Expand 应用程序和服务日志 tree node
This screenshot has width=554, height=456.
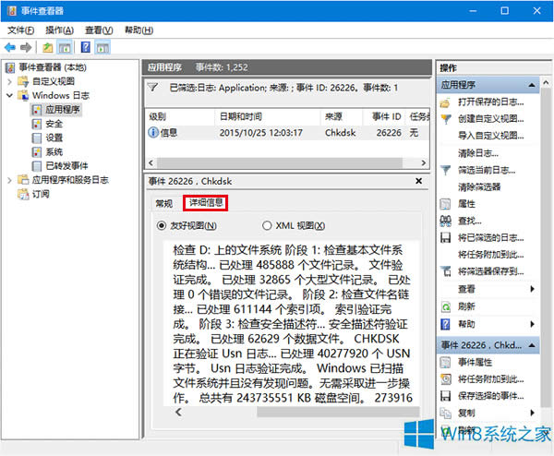tap(9, 180)
